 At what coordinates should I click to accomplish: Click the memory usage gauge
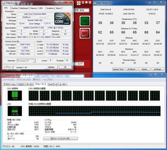point(15,111)
